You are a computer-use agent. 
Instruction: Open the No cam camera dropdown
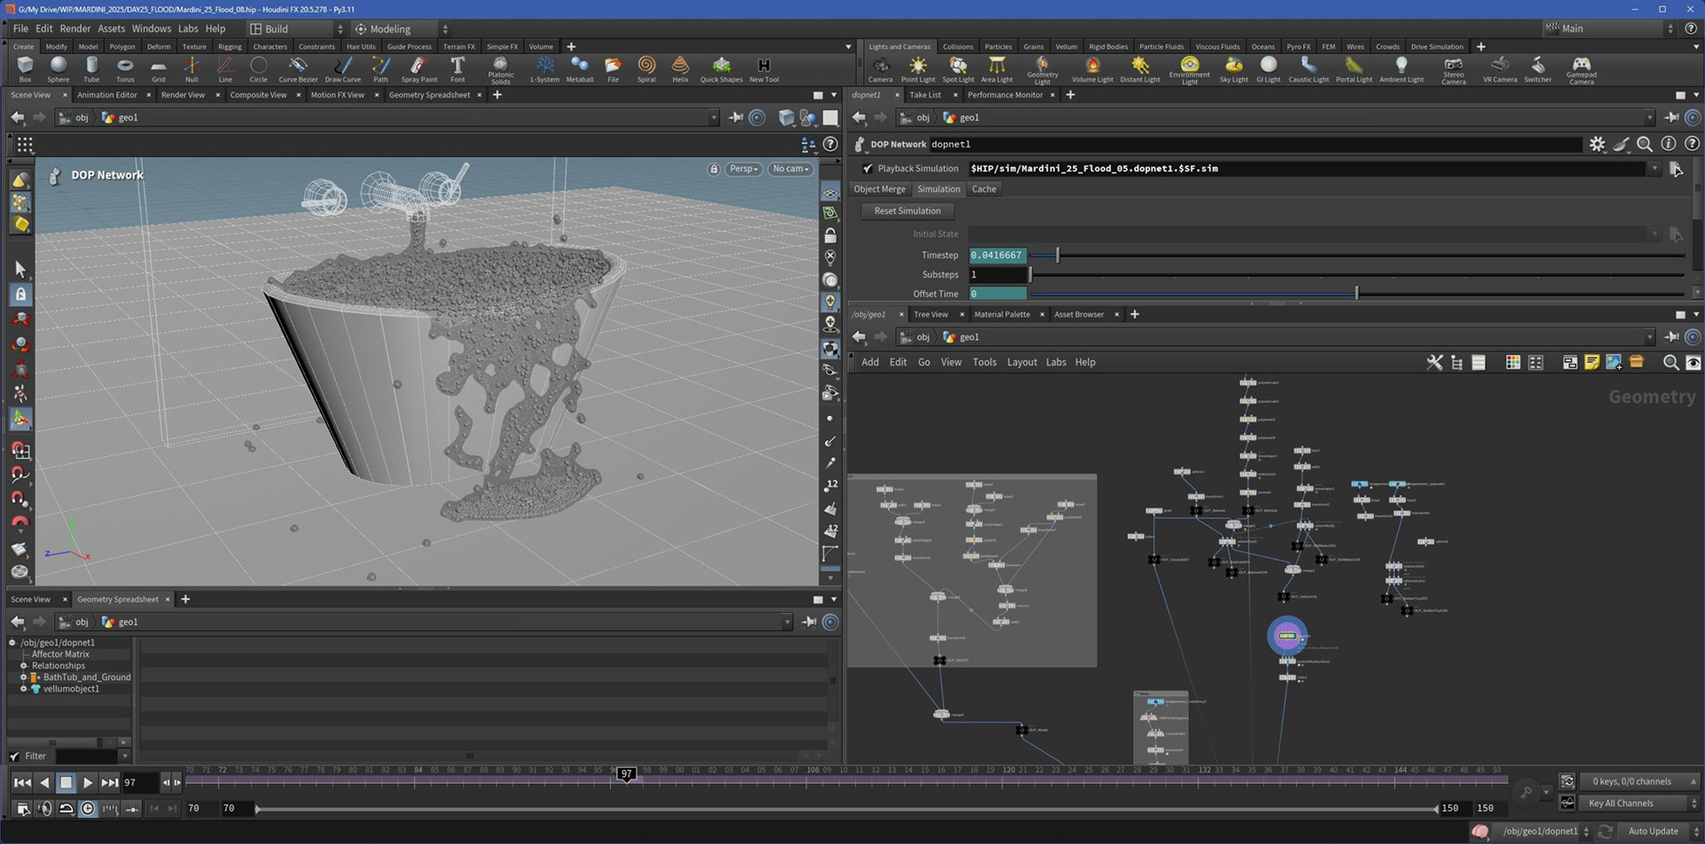tap(789, 169)
